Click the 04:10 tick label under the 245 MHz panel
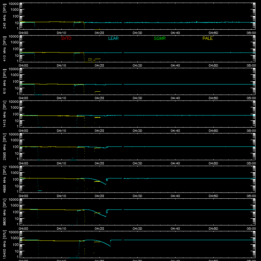261x261 pixels. coord(61,33)
